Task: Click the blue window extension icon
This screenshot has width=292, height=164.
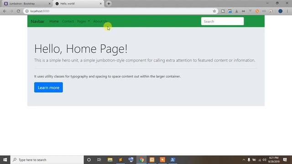Action: coord(230,11)
